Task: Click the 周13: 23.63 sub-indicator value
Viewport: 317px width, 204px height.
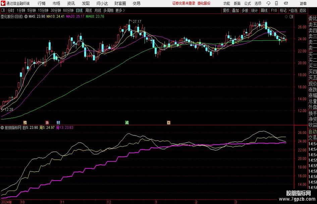Action: tap(65, 128)
